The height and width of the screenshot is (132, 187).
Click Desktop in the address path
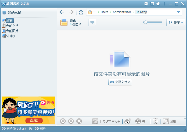pyautogui.click(x=141, y=12)
